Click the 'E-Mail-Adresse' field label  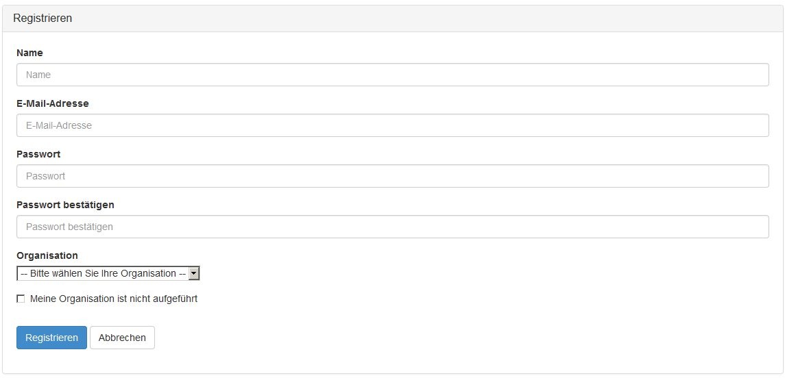pyautogui.click(x=53, y=103)
